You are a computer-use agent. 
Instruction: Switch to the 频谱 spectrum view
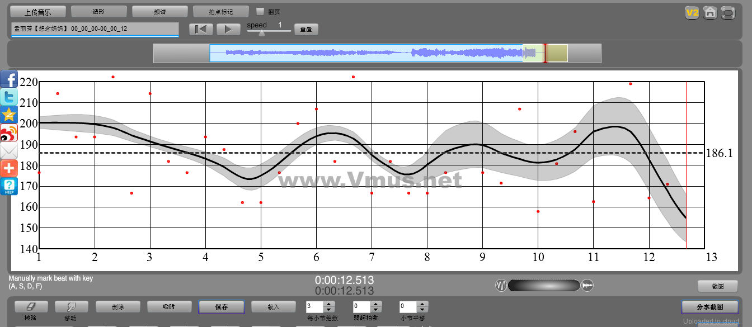click(160, 11)
